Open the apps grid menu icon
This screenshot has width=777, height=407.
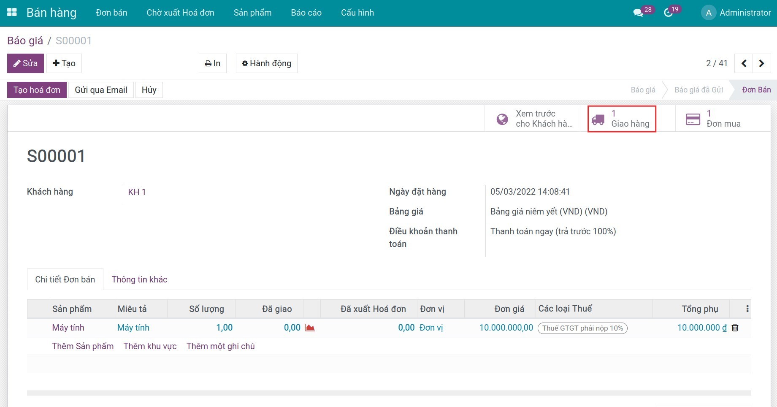point(12,13)
